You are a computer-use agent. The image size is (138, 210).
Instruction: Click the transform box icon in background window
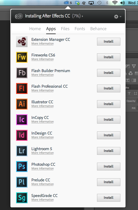(135, 93)
